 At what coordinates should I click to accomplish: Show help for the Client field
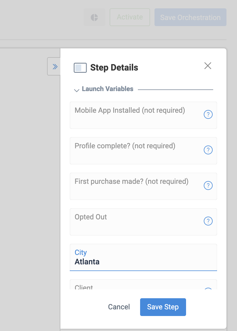pyautogui.click(x=208, y=288)
